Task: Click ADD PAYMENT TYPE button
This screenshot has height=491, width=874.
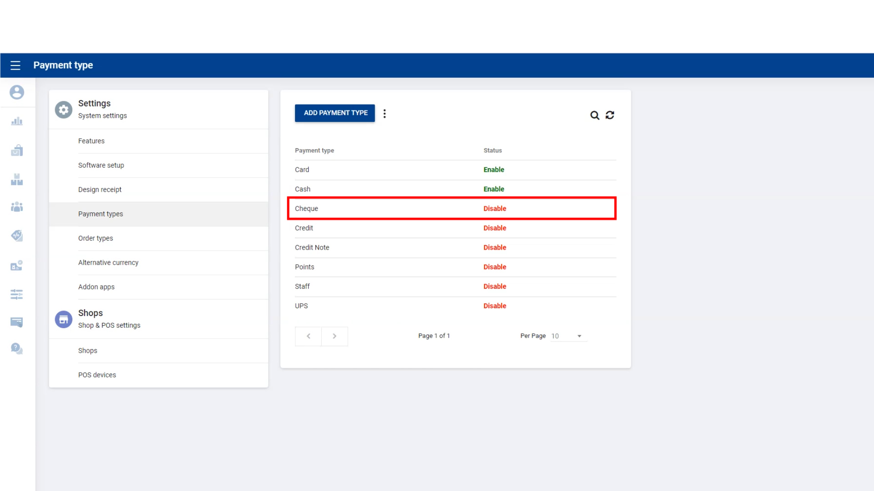Action: tap(335, 113)
